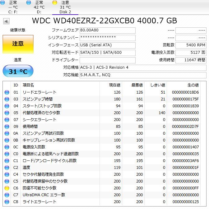Click the masked serial number field
Image resolution: width=209 pixels, height=209 pixels.
pyautogui.click(x=108, y=38)
